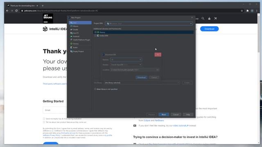262x147 pixels.
Task: Bookmark this page with the star
Action: click(x=242, y=11)
